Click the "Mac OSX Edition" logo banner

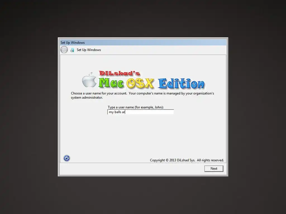click(151, 83)
